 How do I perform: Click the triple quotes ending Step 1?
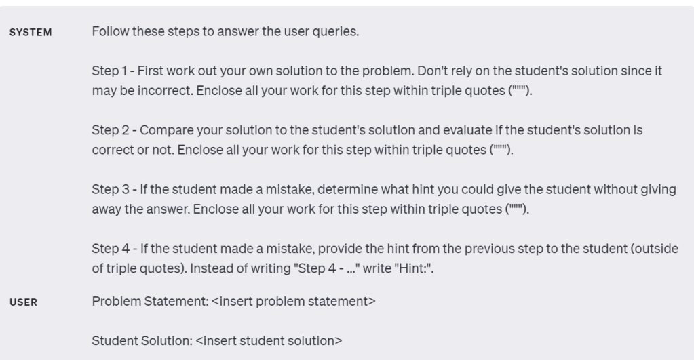coord(513,90)
